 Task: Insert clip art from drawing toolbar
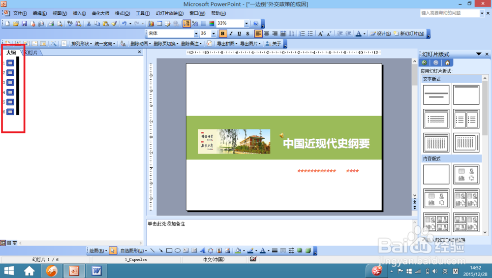pyautogui.click(x=219, y=250)
